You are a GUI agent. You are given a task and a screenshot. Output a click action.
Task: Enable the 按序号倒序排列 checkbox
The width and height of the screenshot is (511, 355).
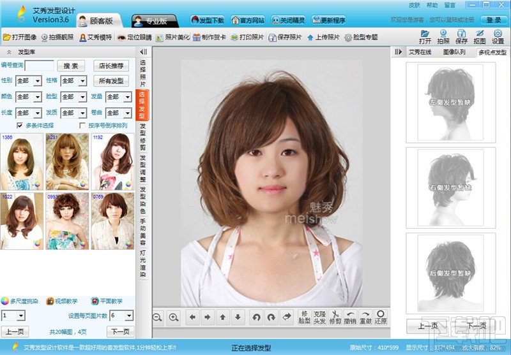(82, 125)
